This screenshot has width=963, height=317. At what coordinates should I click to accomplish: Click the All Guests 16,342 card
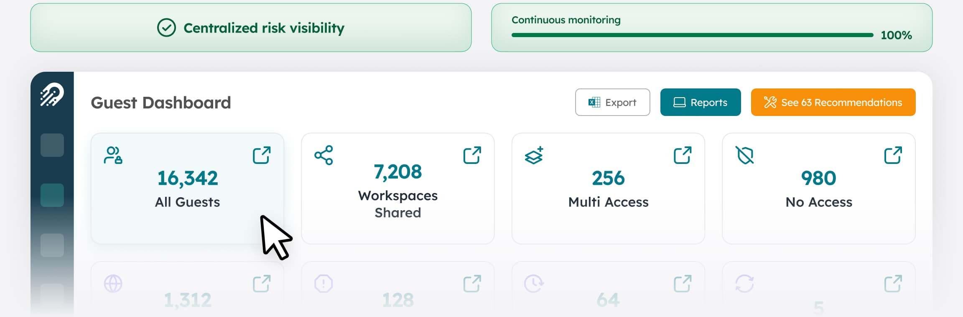[187, 189]
